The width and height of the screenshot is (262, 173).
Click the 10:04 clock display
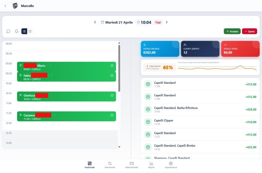click(144, 22)
